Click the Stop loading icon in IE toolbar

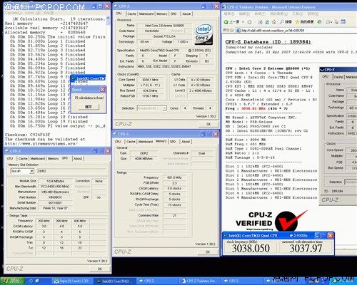[x=261, y=22]
